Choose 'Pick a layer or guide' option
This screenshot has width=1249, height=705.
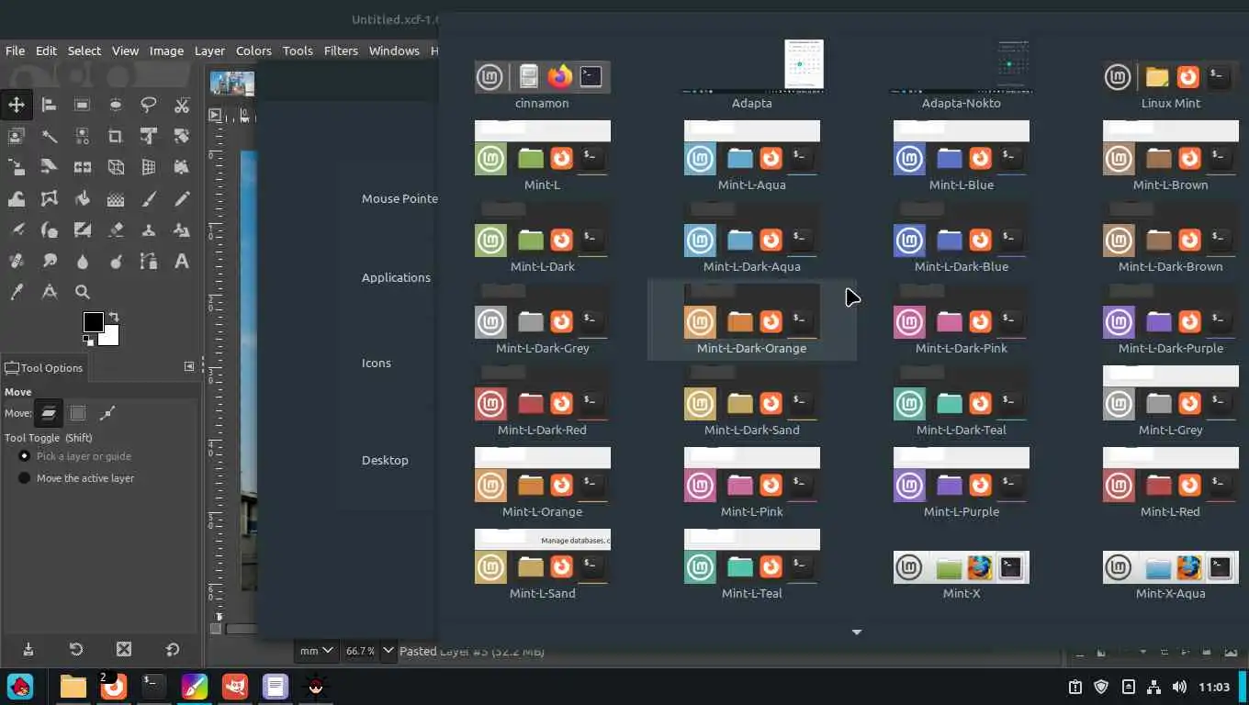(x=75, y=456)
